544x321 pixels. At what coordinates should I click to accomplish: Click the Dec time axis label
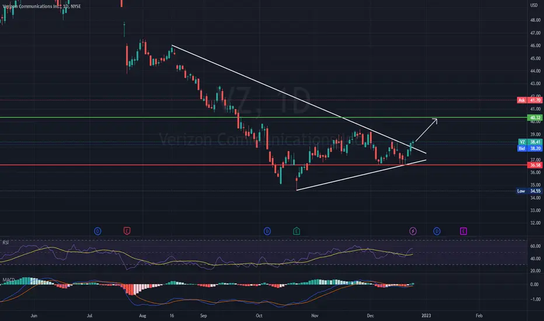coord(371,315)
